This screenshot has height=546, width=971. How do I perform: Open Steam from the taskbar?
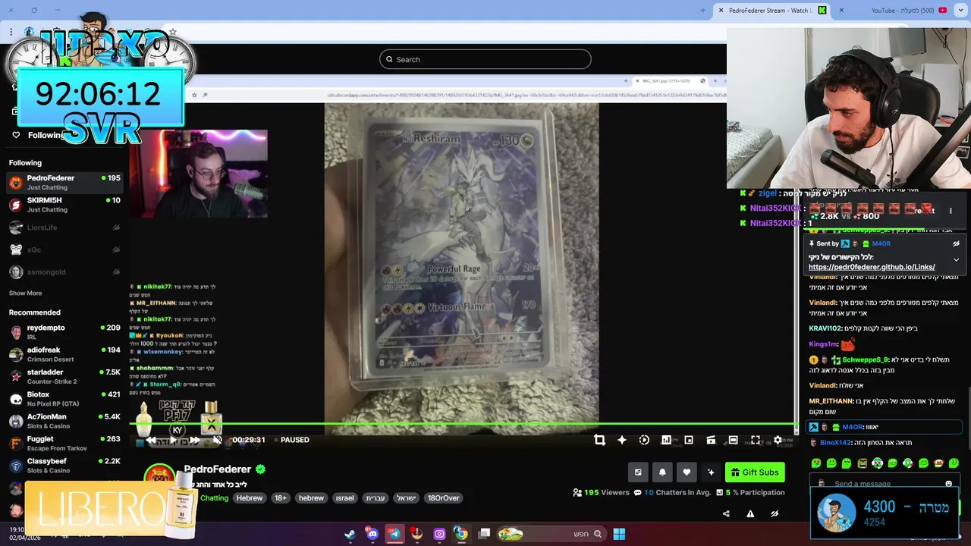(350, 534)
